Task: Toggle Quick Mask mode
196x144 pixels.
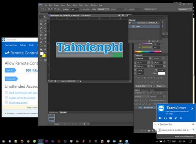Action: pos(41,60)
